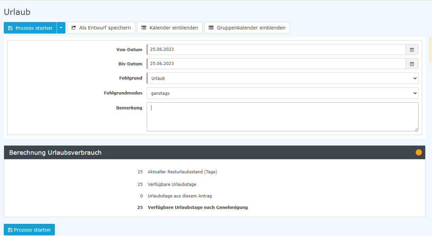Open the Von-Datum calendar picker icon
The width and height of the screenshot is (432, 236).
412,49
